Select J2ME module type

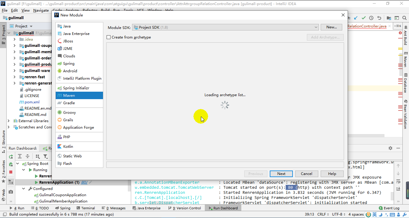coord(79,49)
